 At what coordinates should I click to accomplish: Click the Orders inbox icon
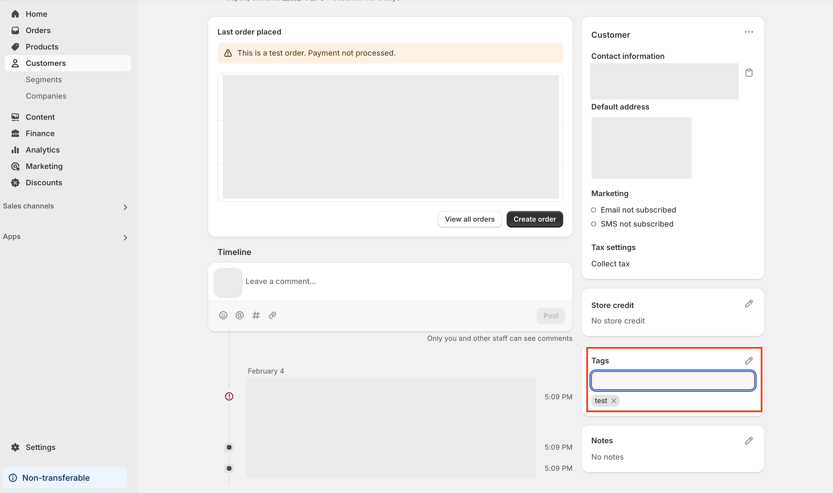coord(15,30)
